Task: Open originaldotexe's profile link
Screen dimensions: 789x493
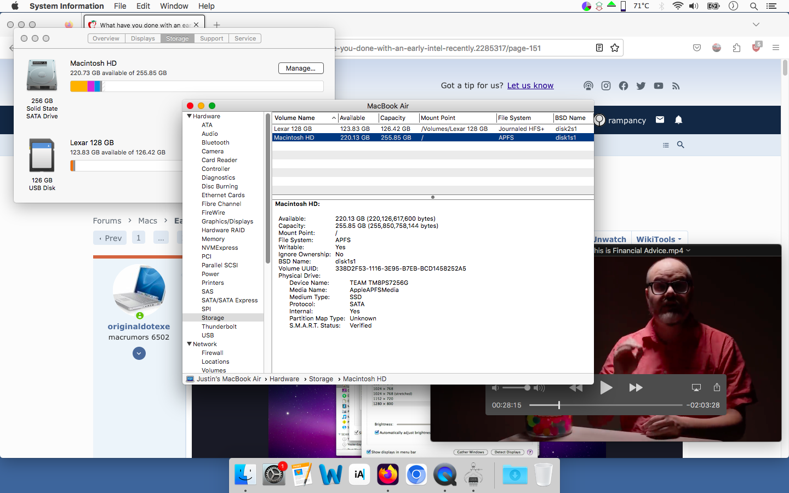Action: [139, 326]
